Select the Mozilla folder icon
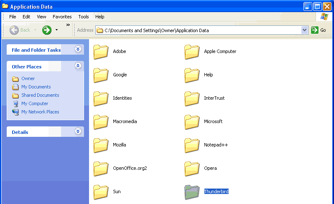 click(101, 145)
